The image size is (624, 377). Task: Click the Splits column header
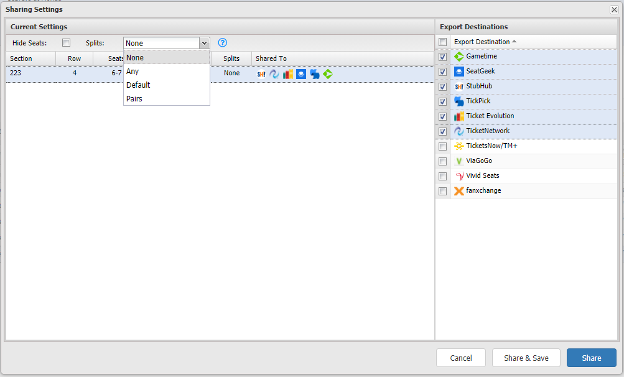pos(231,58)
